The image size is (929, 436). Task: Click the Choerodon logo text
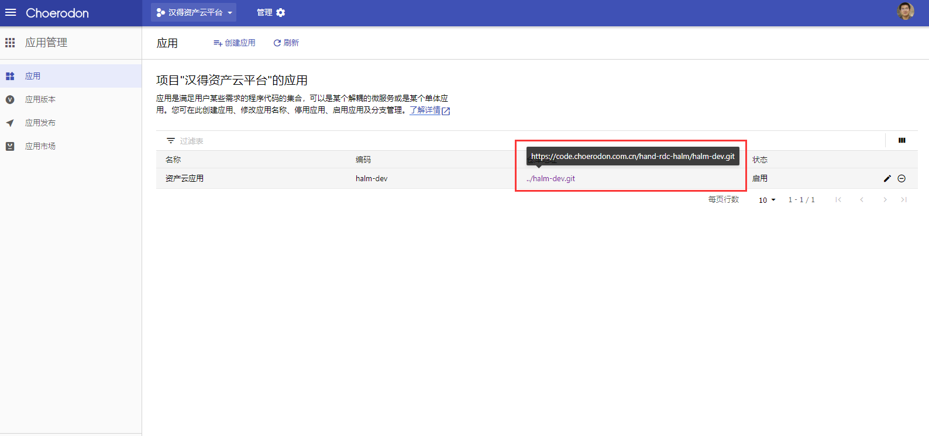click(57, 13)
